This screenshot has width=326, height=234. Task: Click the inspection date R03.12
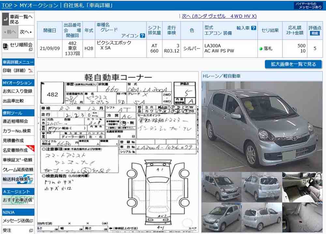point(171,51)
